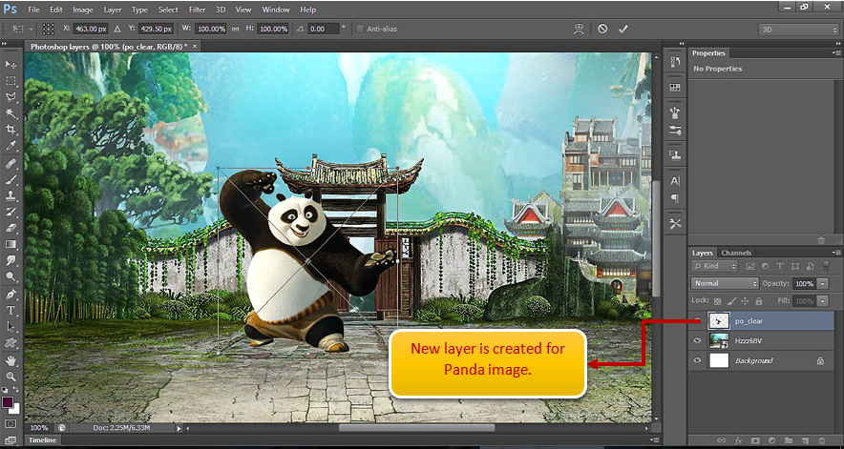This screenshot has height=449, width=844.
Task: Select the Healing Brush tool
Action: 11,163
